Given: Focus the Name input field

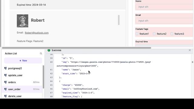Looking at the screenshot, I should 165,7.
